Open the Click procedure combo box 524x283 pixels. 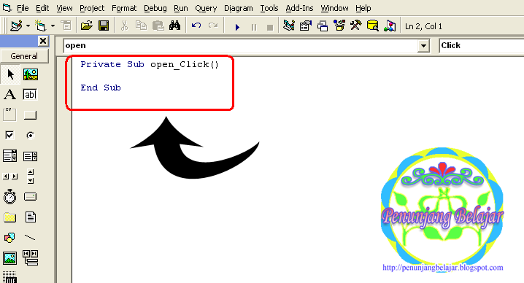tap(481, 45)
